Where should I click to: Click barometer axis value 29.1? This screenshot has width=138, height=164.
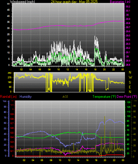[128, 52]
